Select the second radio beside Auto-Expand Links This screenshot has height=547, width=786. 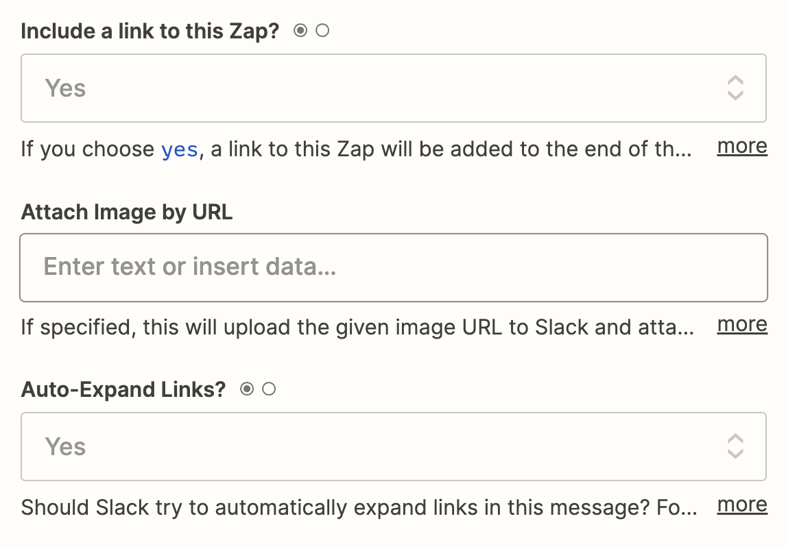point(269,389)
